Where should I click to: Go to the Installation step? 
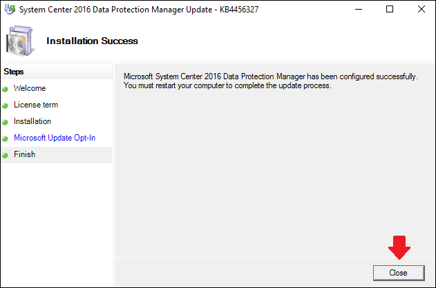(32, 121)
